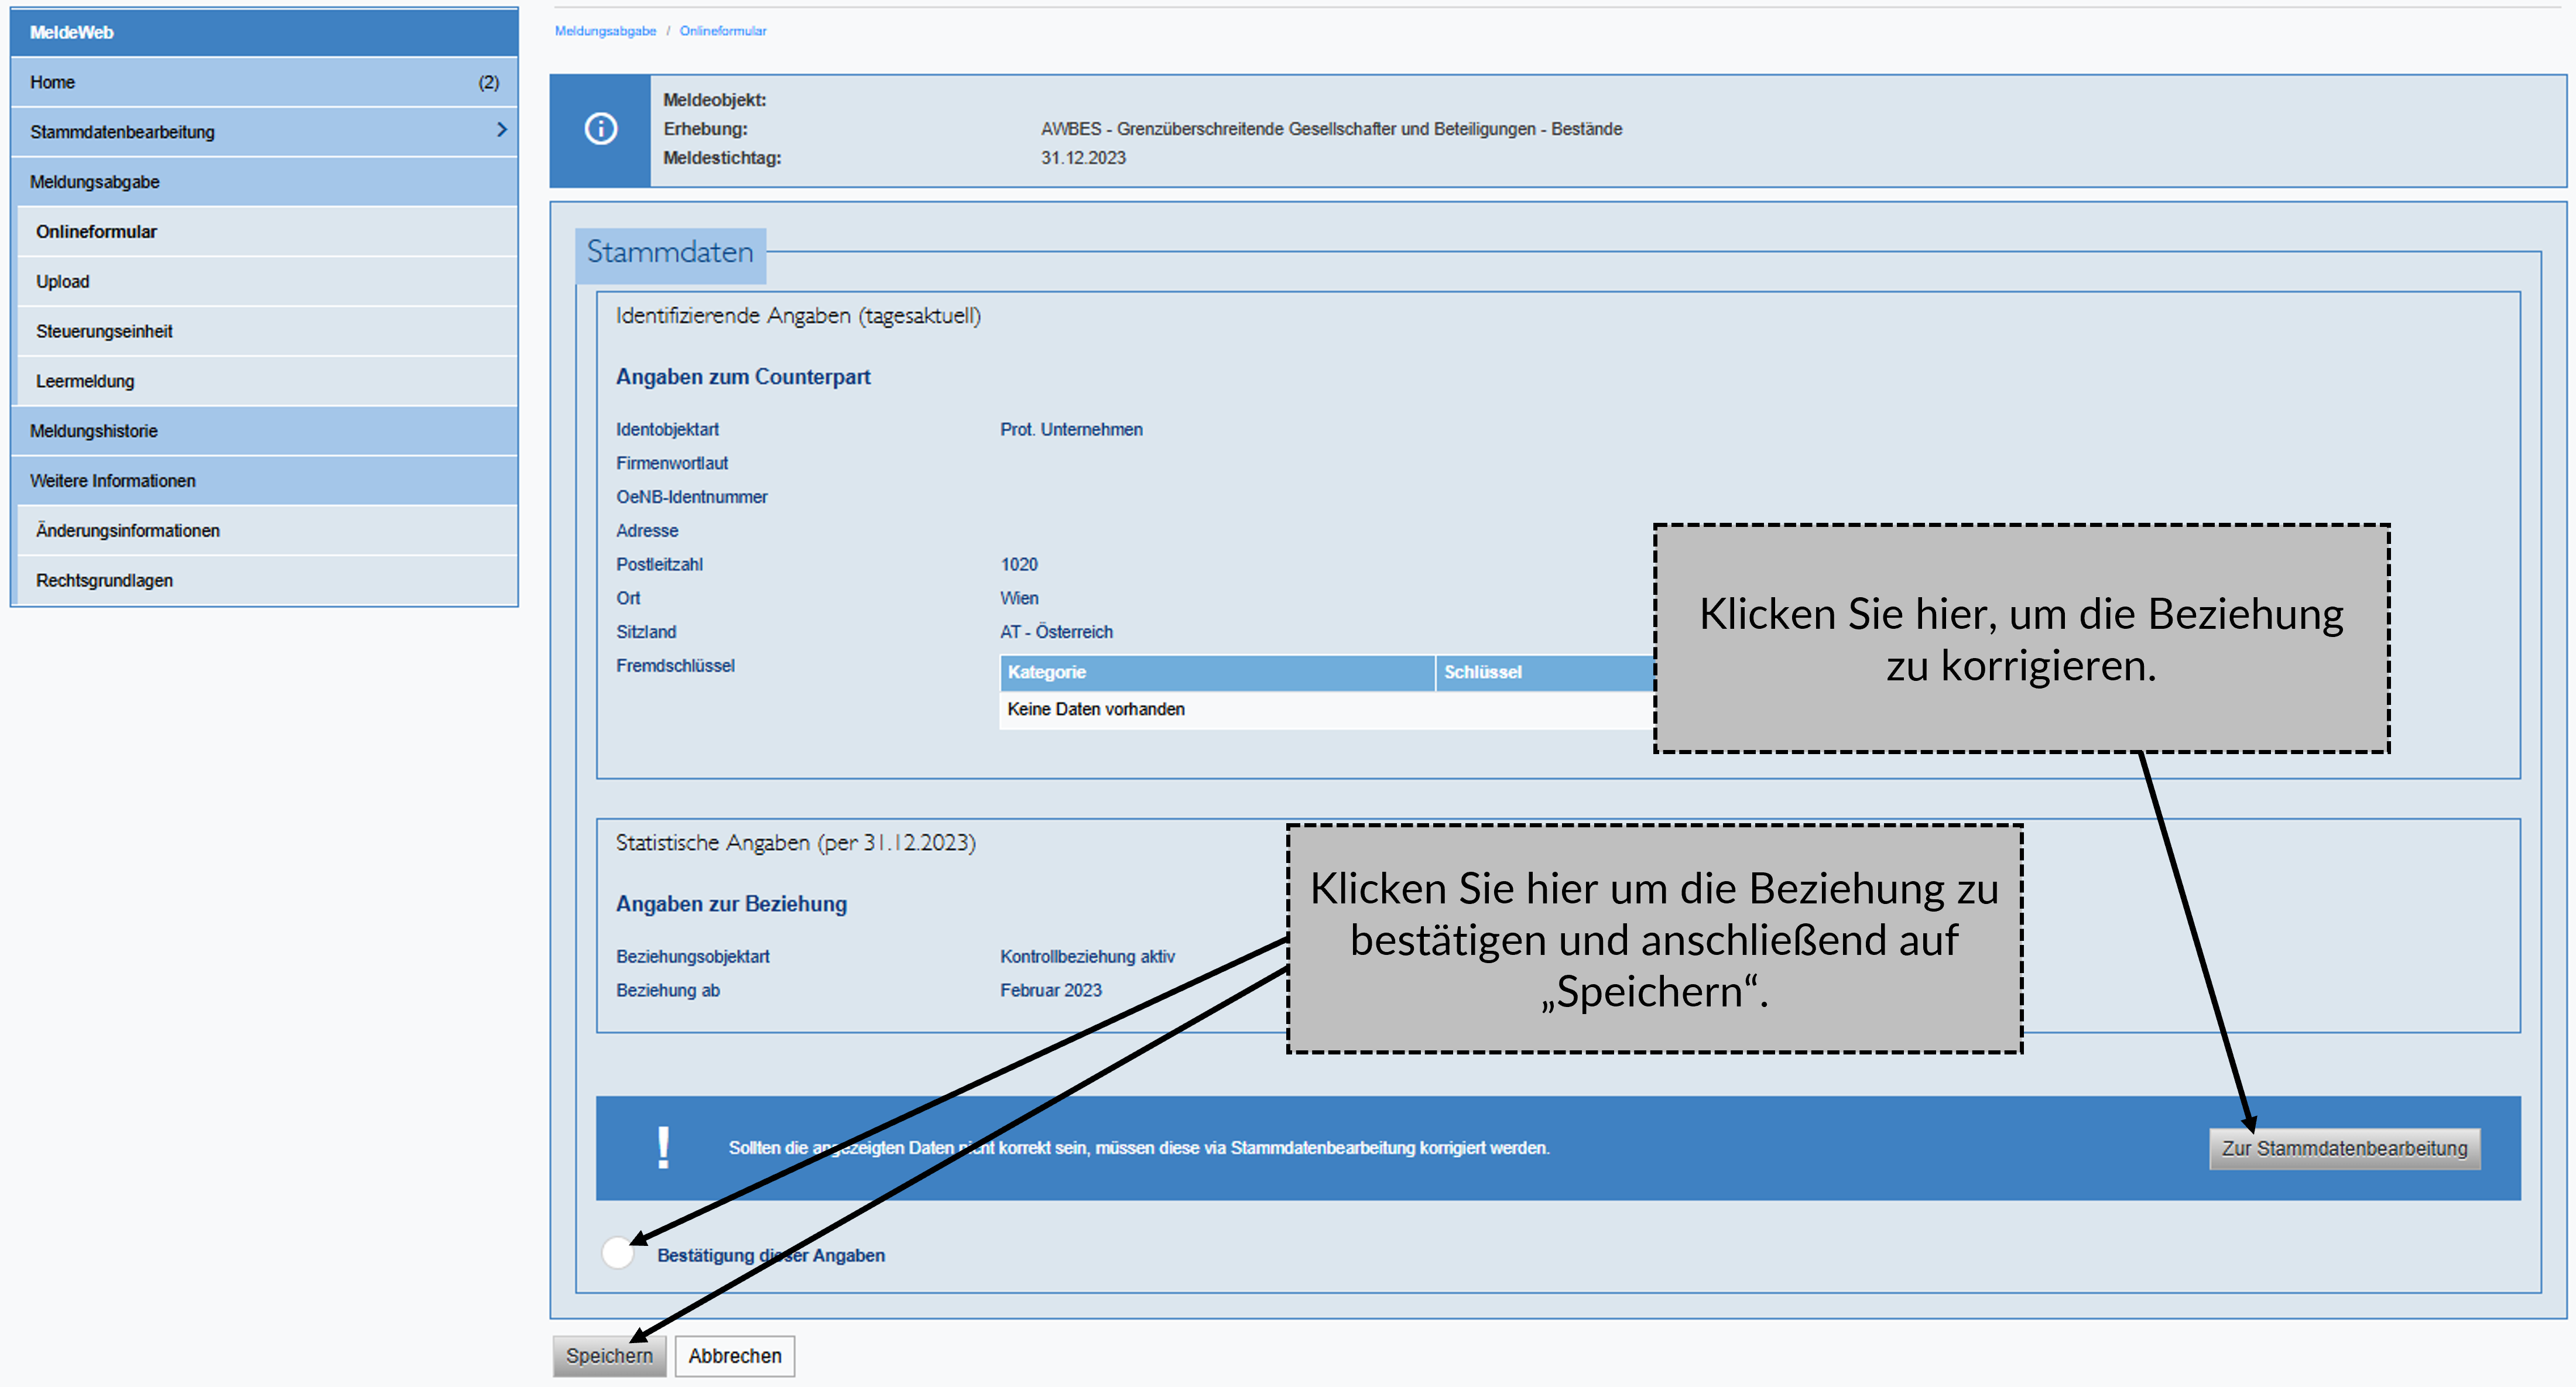2576x1387 pixels.
Task: Open the Home menu item
Action: 53,82
